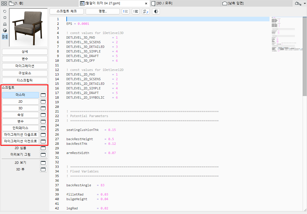Click the ground-plane preview icon in left sidebar
307x214 pixels.
[x=5, y=24]
